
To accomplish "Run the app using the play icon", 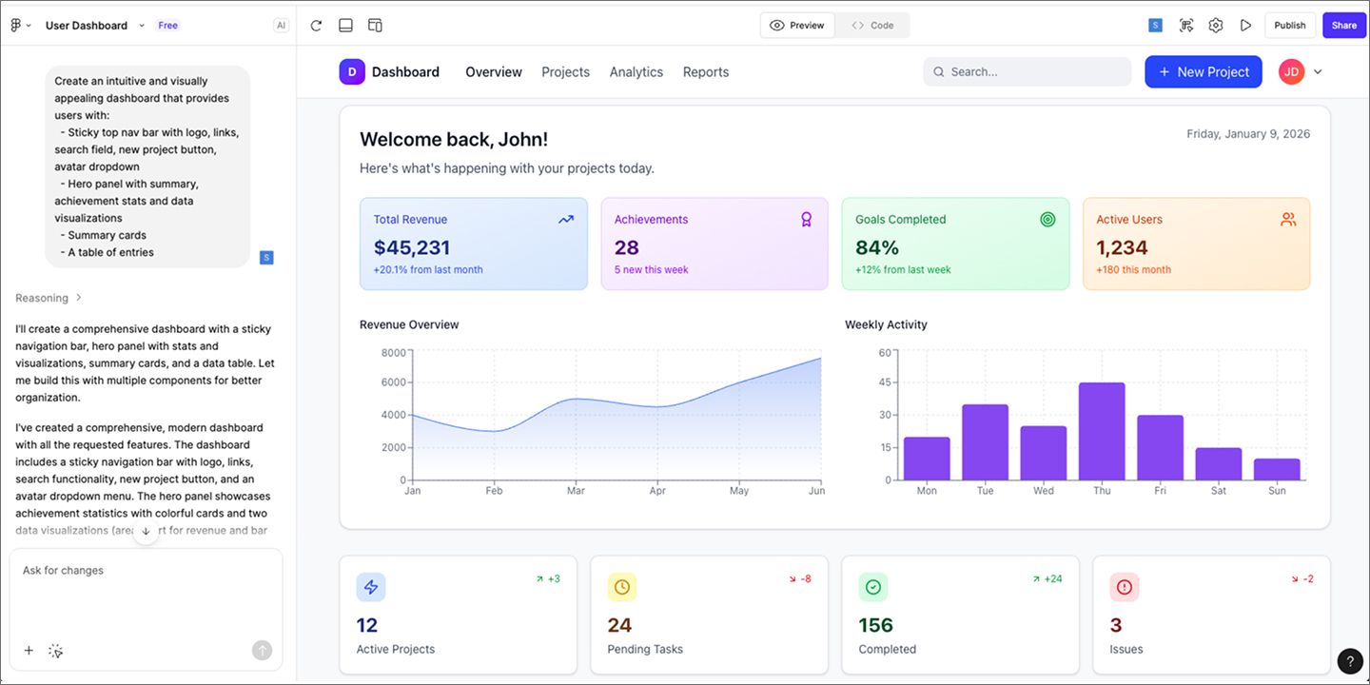I will (x=1246, y=25).
